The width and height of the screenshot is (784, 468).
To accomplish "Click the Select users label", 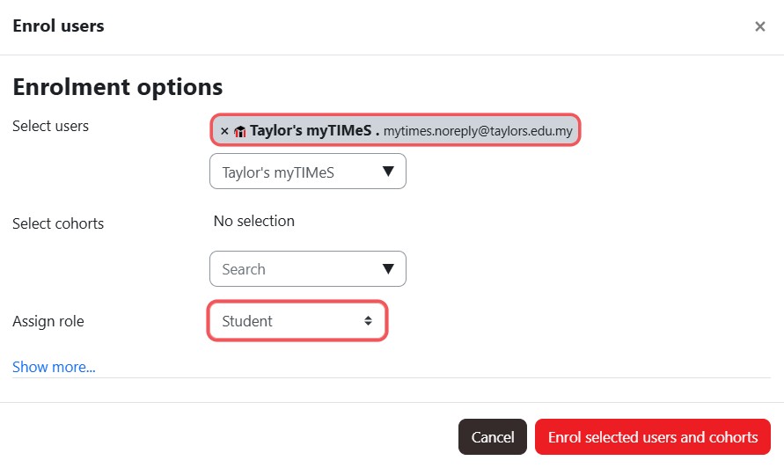I will pos(50,126).
